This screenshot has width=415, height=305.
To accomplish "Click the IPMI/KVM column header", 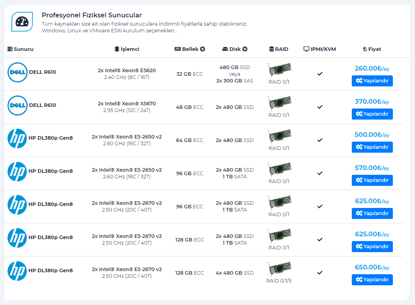I will (319, 49).
